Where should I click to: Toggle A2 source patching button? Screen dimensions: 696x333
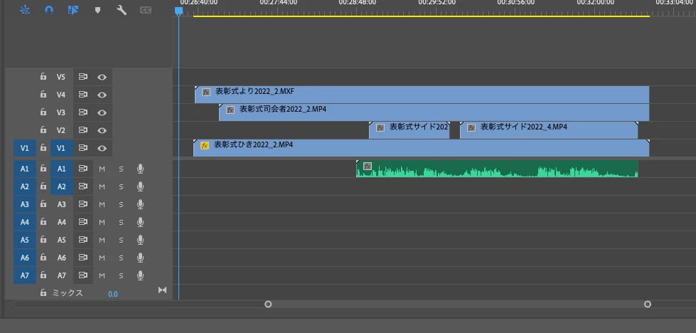[x=25, y=186]
